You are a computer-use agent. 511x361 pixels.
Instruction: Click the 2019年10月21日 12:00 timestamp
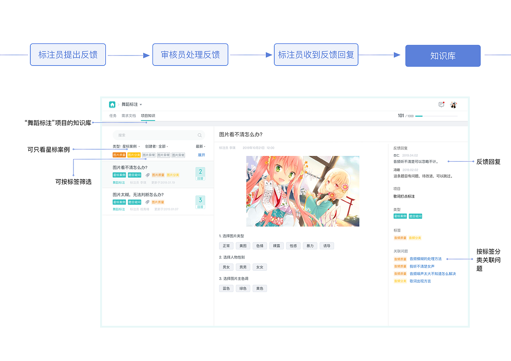tap(258, 148)
